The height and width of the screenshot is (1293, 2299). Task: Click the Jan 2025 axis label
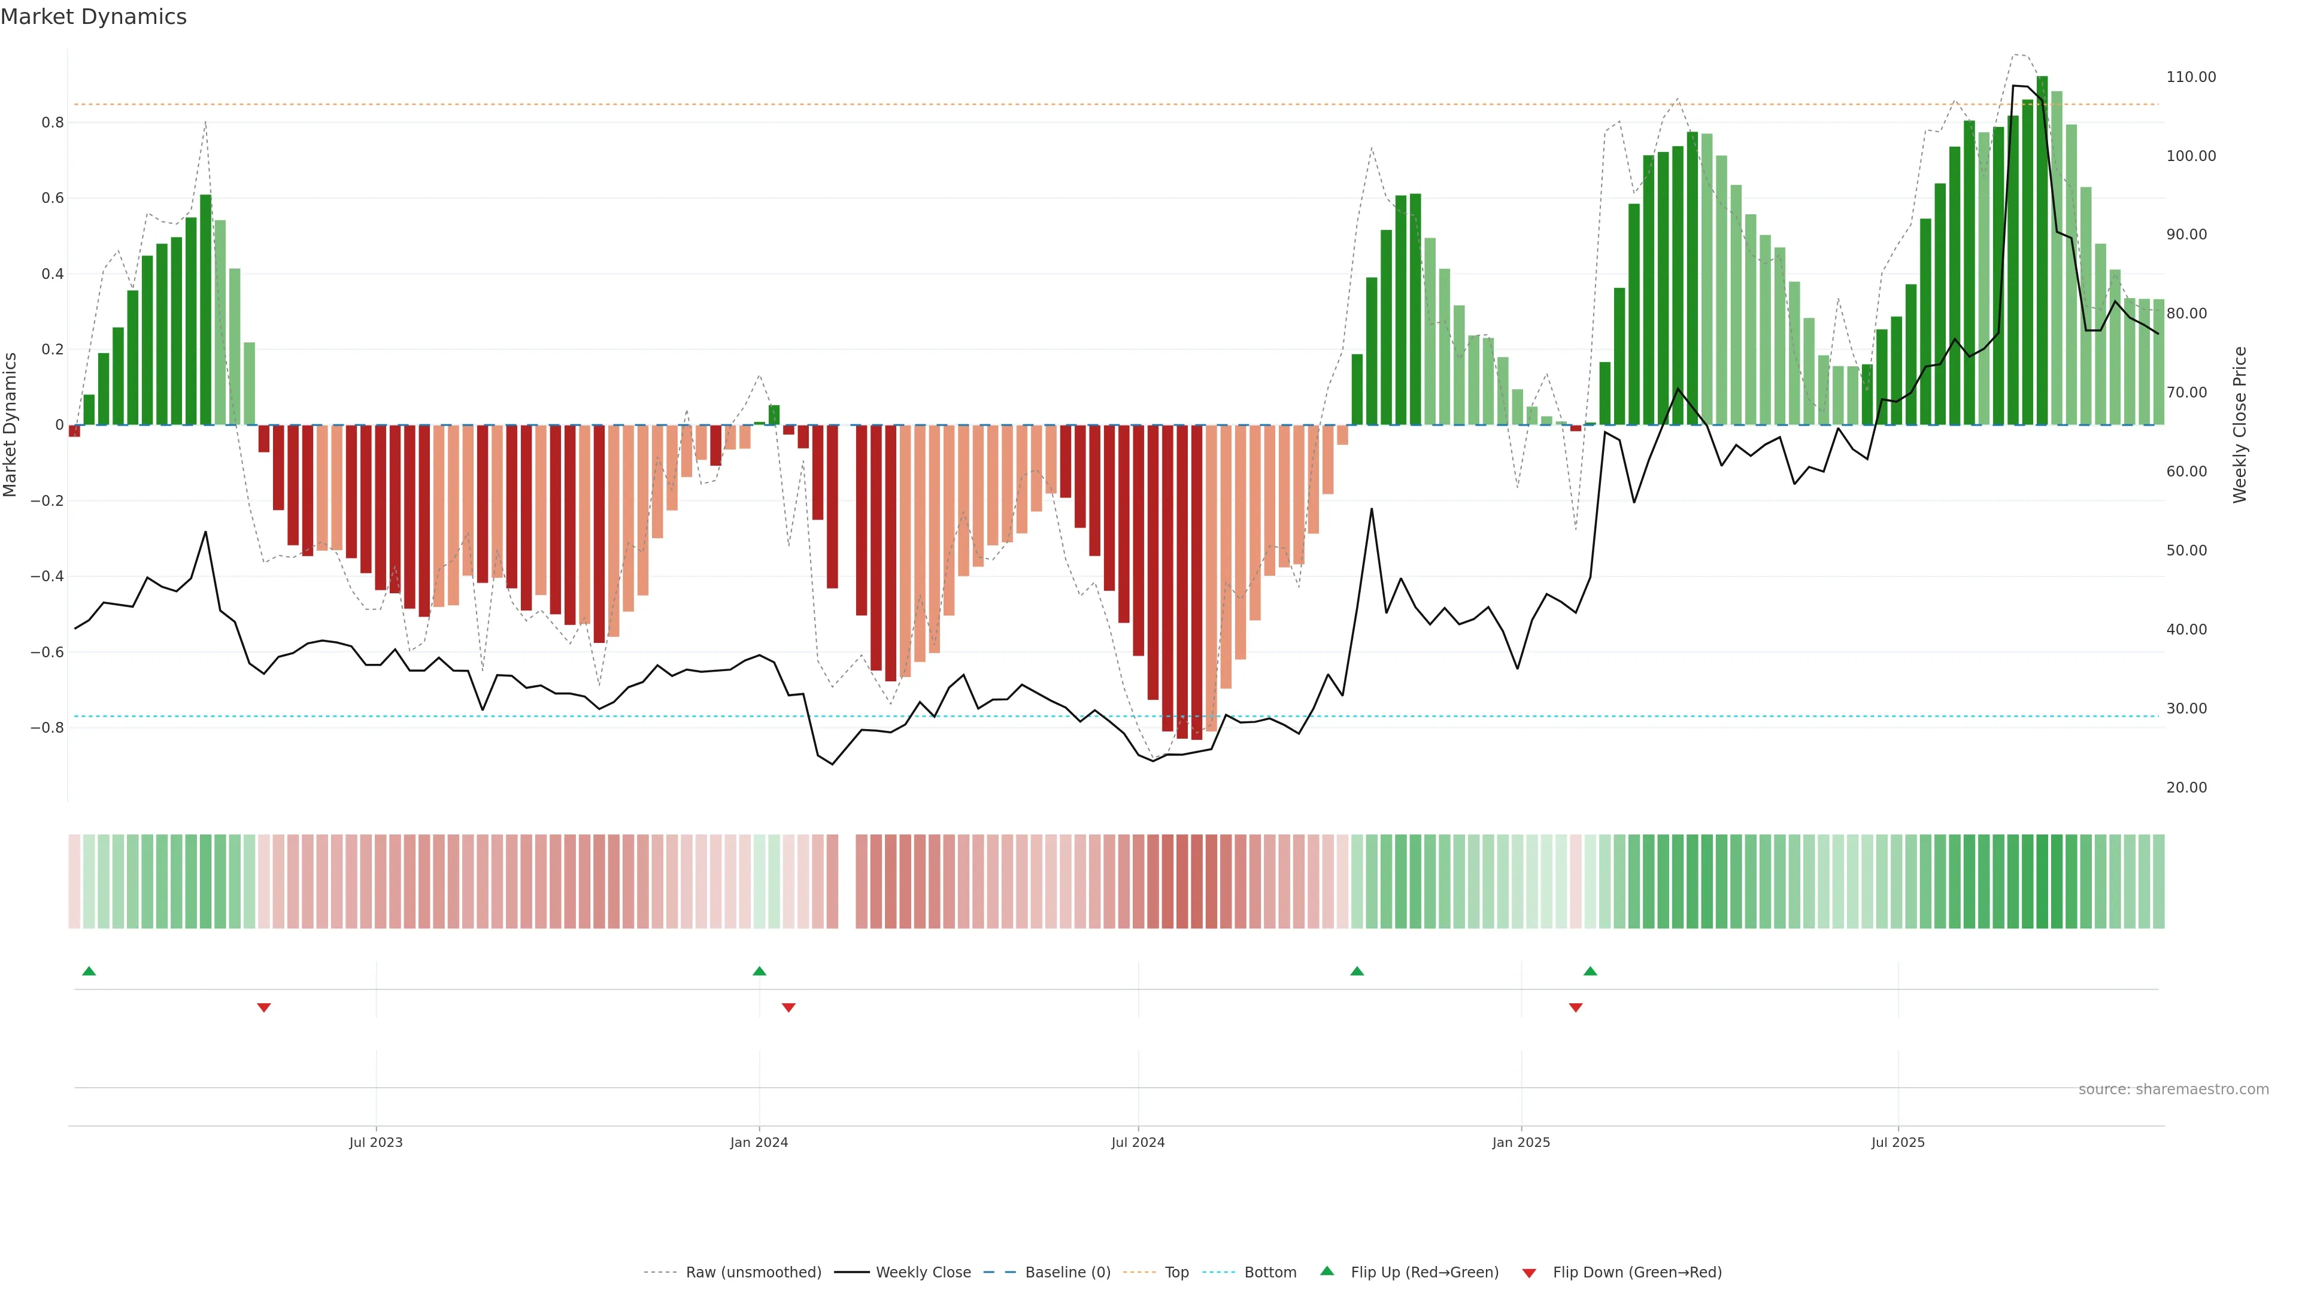click(1521, 1142)
